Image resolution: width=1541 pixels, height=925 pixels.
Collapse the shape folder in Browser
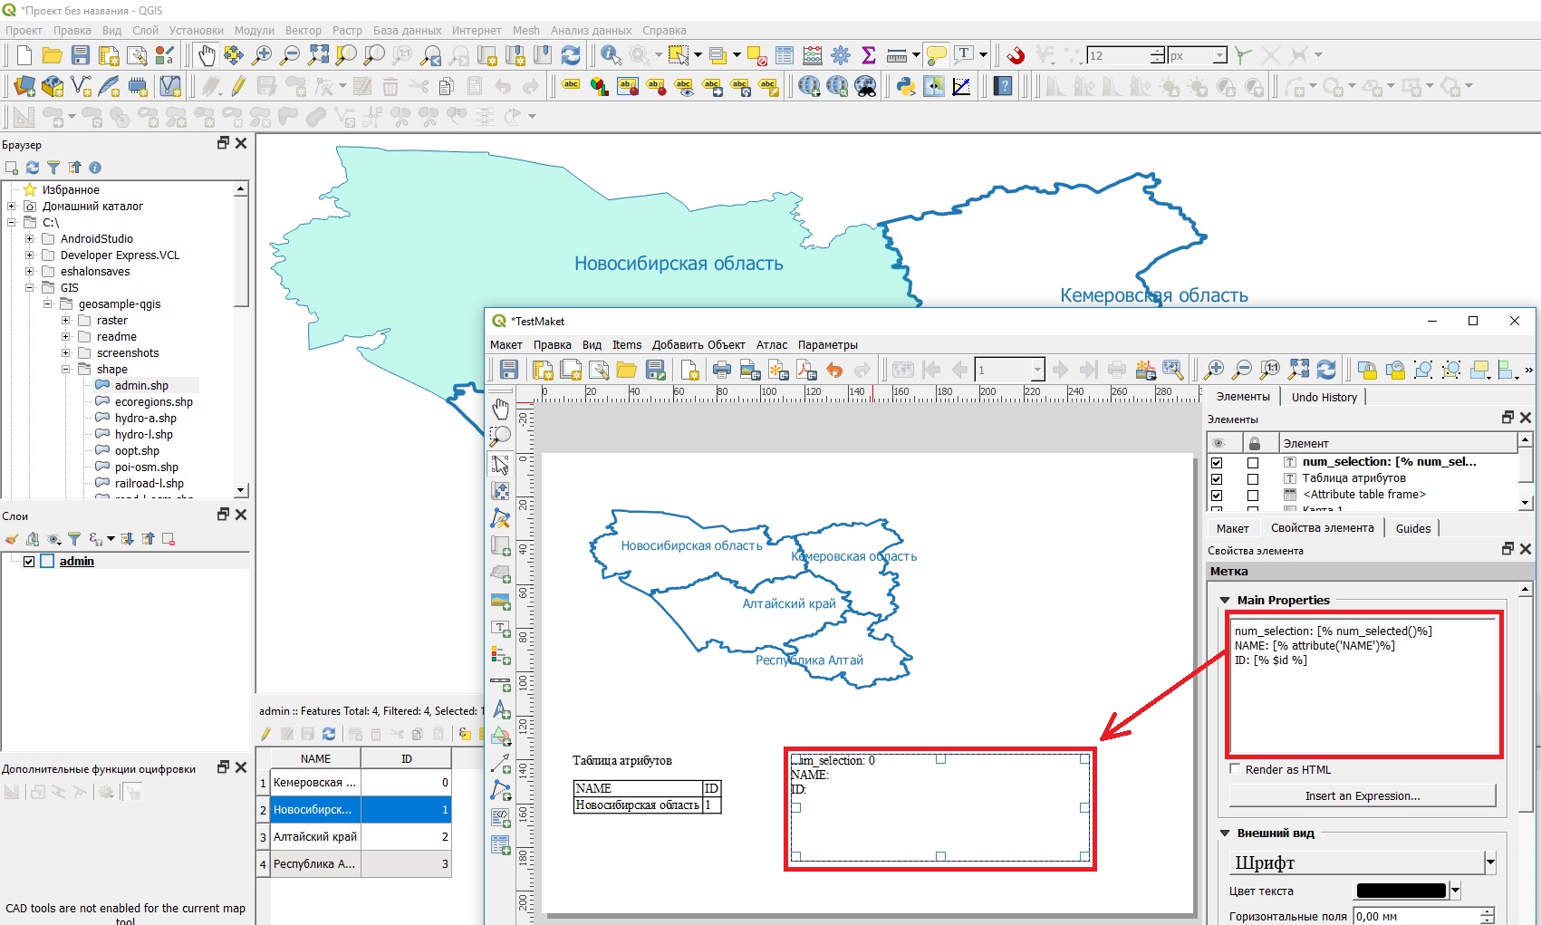[66, 370]
